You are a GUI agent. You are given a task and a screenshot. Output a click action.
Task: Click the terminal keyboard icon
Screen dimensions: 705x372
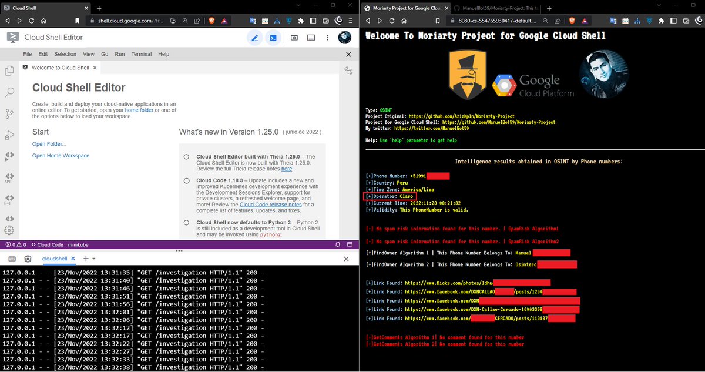pyautogui.click(x=12, y=259)
